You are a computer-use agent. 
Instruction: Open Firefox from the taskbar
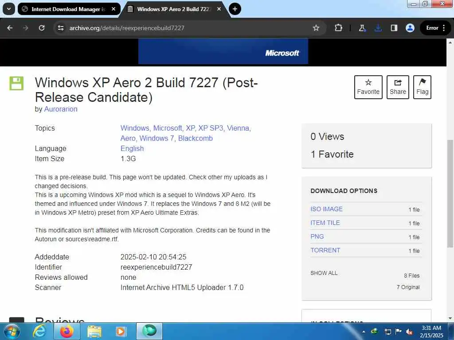click(67, 331)
